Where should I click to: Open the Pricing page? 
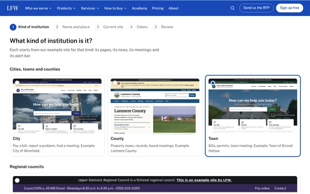(158, 8)
